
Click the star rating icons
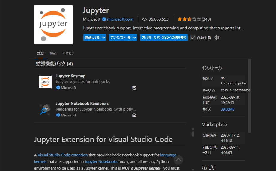click(189, 19)
